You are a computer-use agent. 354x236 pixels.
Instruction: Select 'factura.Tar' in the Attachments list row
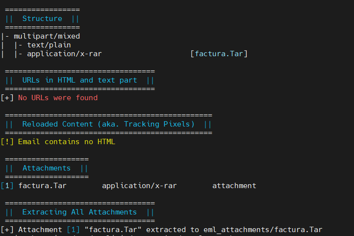coord(42,186)
